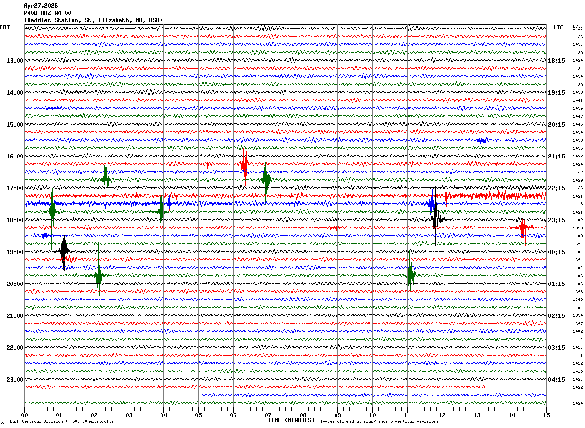Click the CDT timezone label

(5, 28)
